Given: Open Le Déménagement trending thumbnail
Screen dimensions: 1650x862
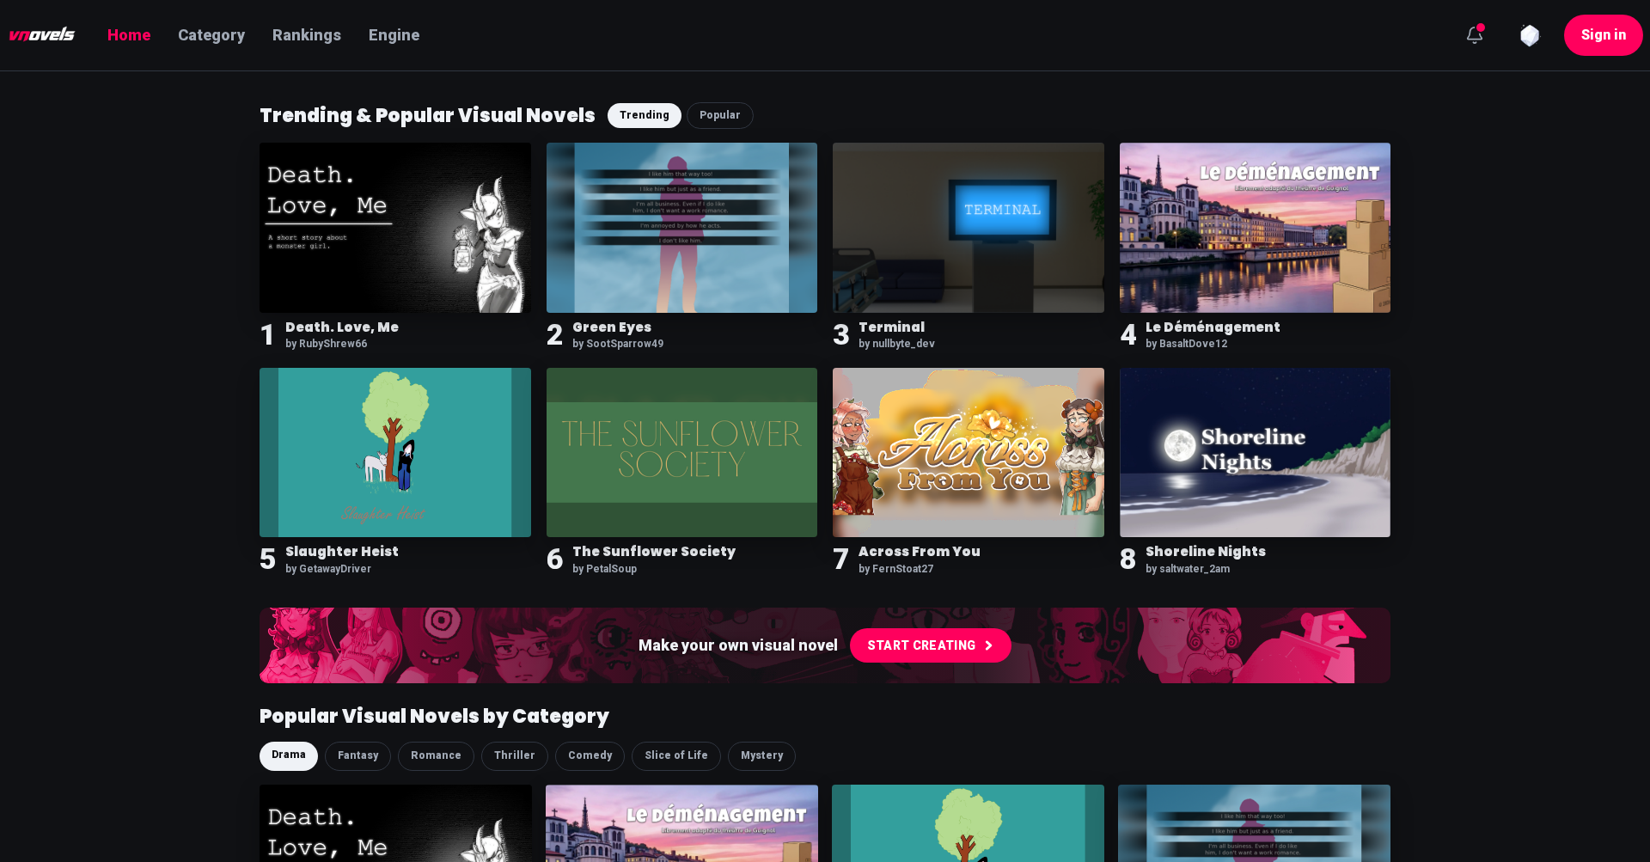Looking at the screenshot, I should pyautogui.click(x=1256, y=228).
